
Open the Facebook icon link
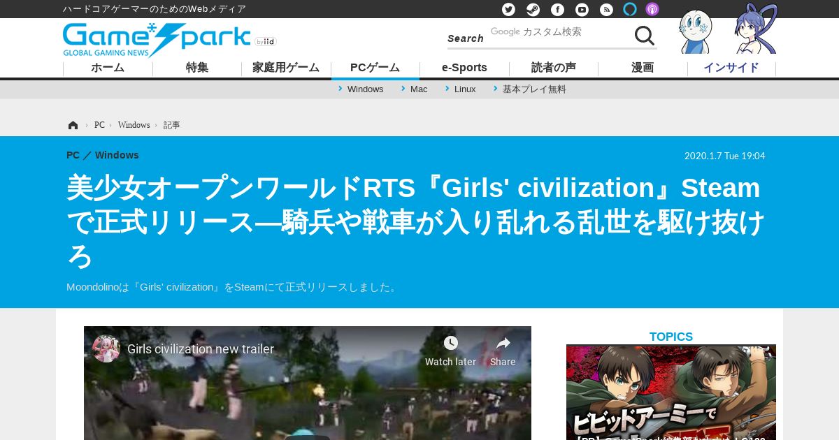pyautogui.click(x=557, y=9)
